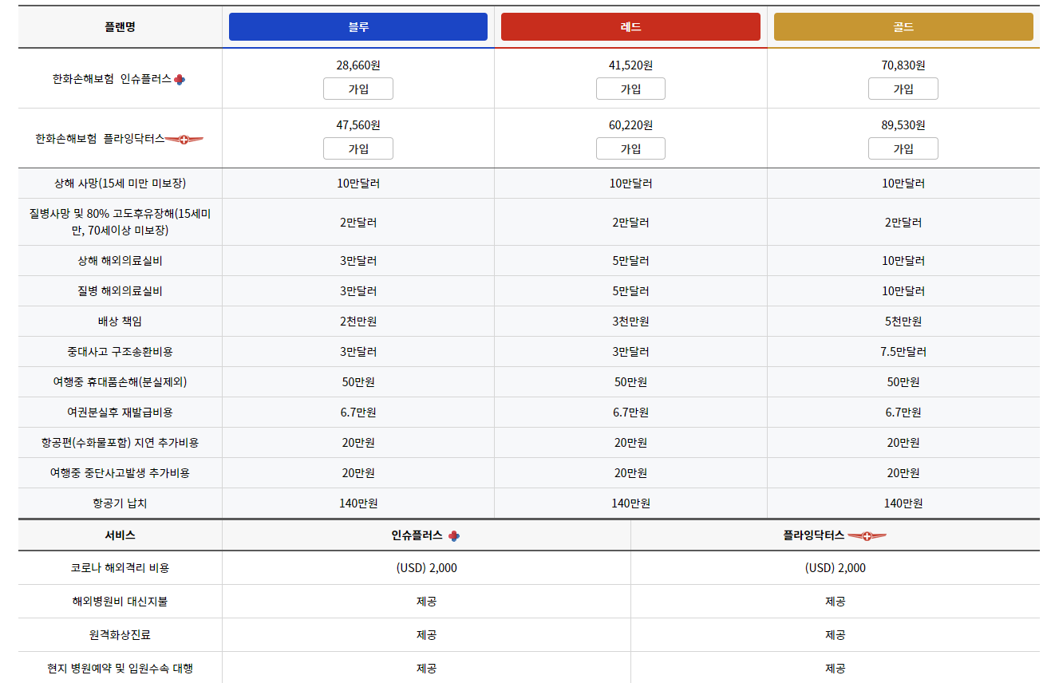Click the 가입 button under 70,830원
The image size is (1047, 683).
tap(903, 89)
